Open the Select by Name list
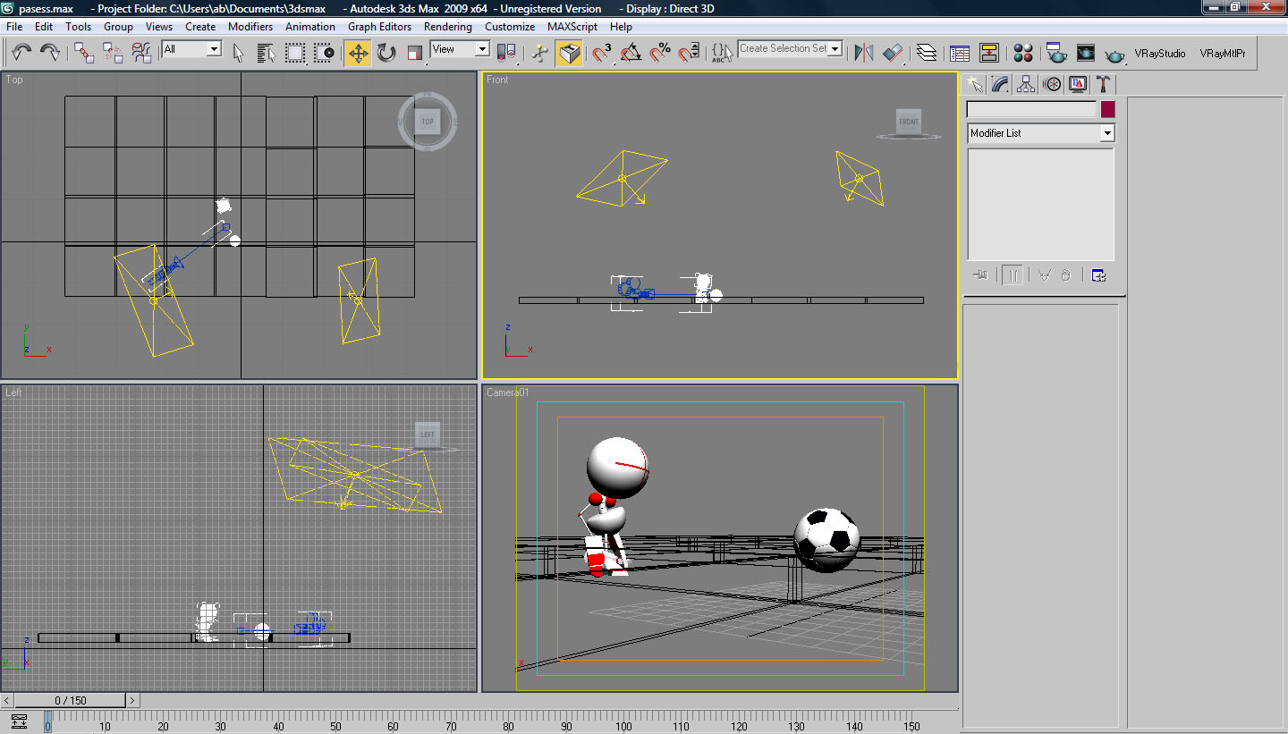Viewport: 1288px width, 734px height. point(267,53)
